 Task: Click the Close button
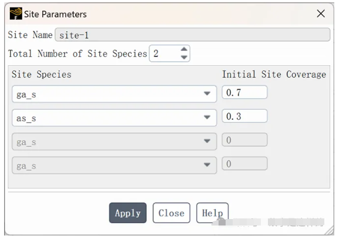[x=172, y=213]
